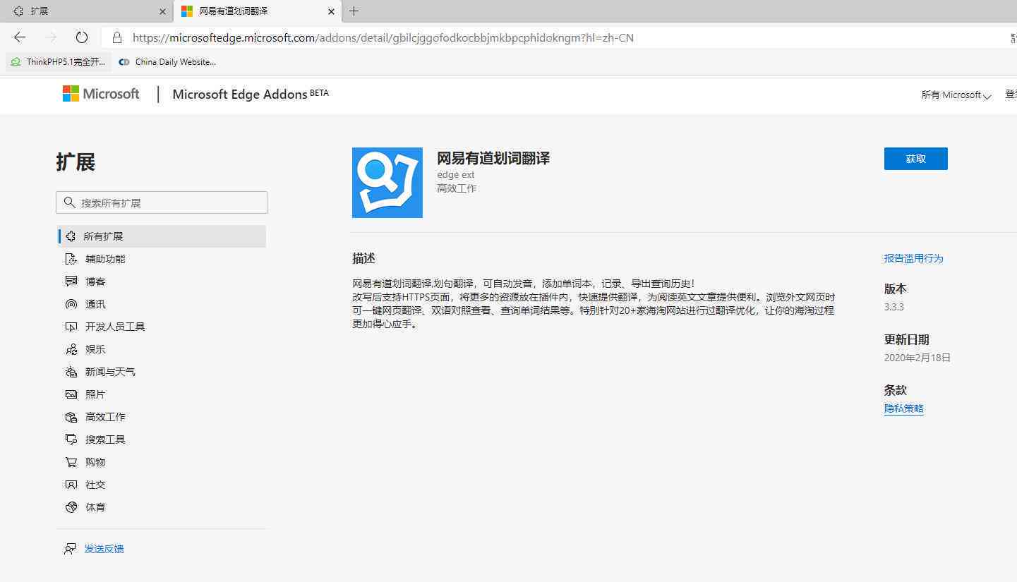Viewport: 1017px width, 582px height.
Task: Click the 高效工作 text under extension title
Action: [x=457, y=188]
